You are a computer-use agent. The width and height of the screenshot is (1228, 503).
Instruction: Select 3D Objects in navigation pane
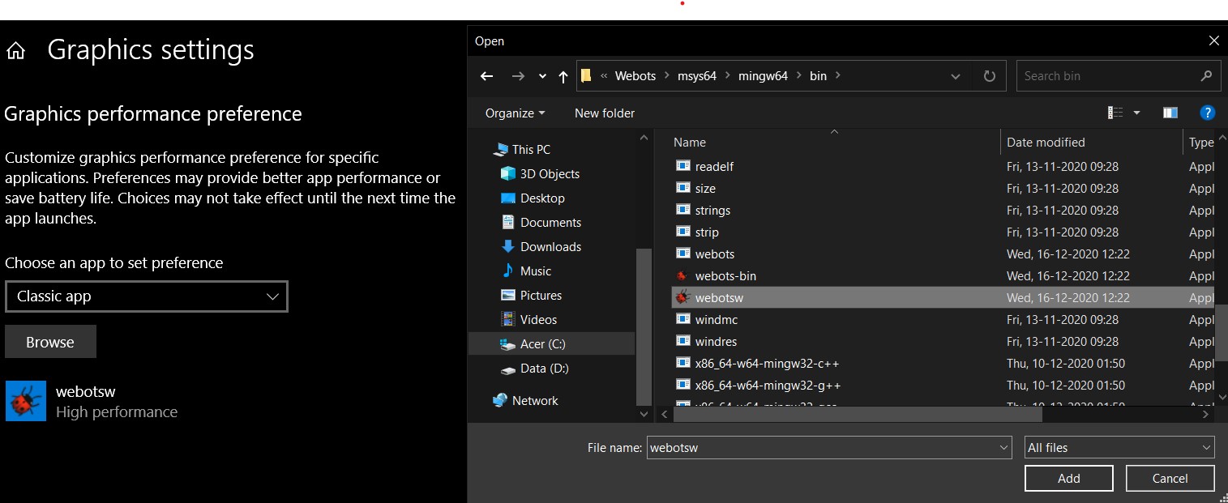pos(550,174)
